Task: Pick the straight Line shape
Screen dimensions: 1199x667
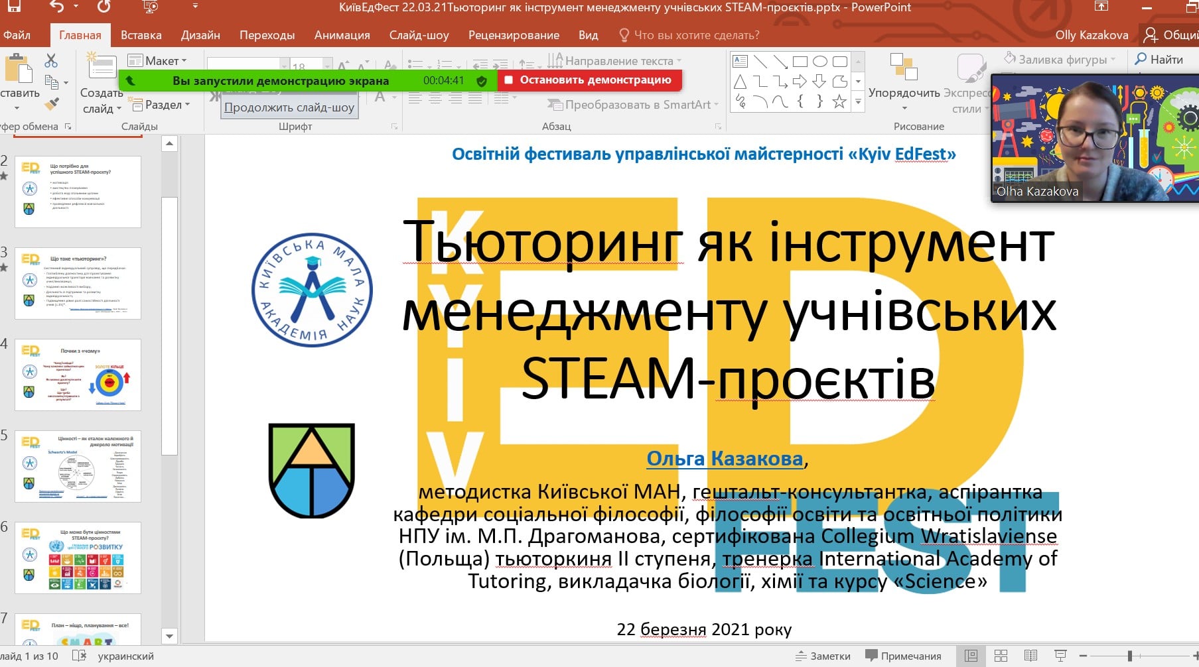Action: point(760,62)
